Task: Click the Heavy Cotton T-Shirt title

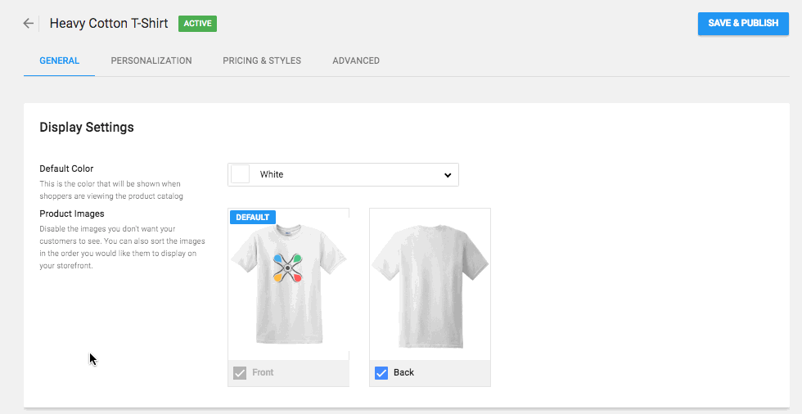Action: tap(109, 24)
